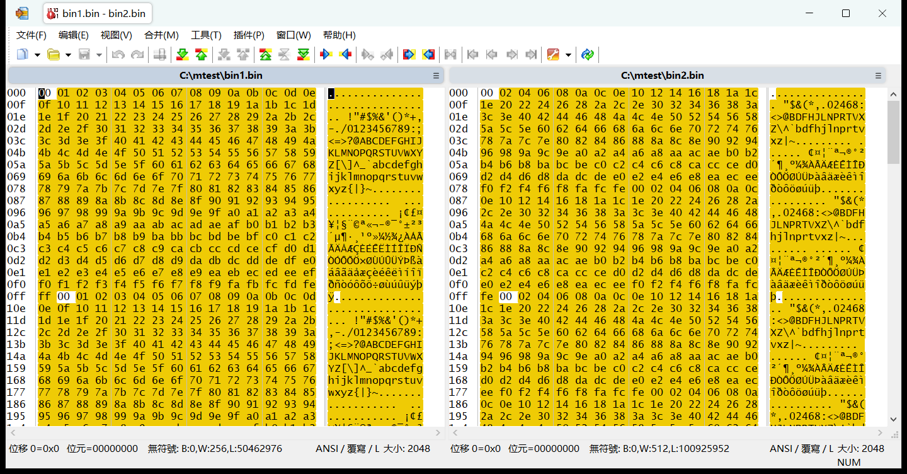Open the 工具(T) menu
907x474 pixels.
206,35
